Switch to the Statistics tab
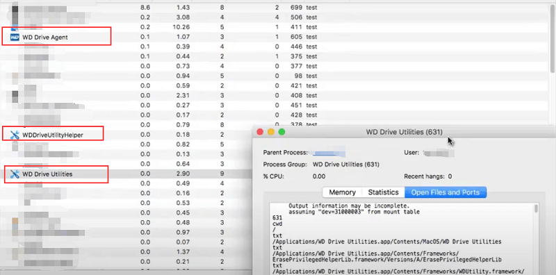 pyautogui.click(x=384, y=192)
